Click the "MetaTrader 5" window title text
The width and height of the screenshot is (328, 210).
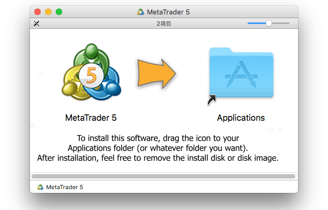168,12
